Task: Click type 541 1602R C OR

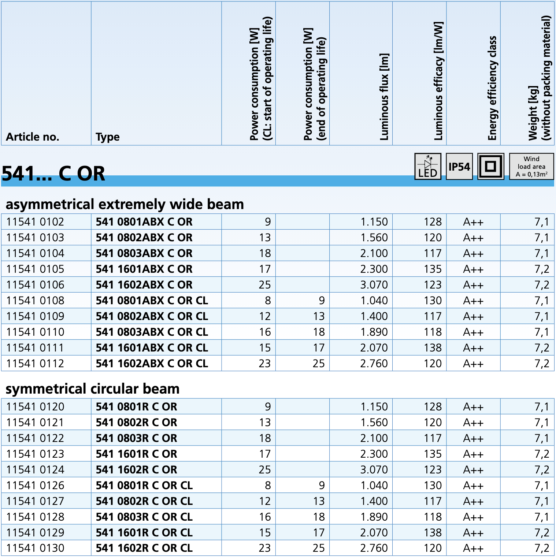Action: [136, 470]
